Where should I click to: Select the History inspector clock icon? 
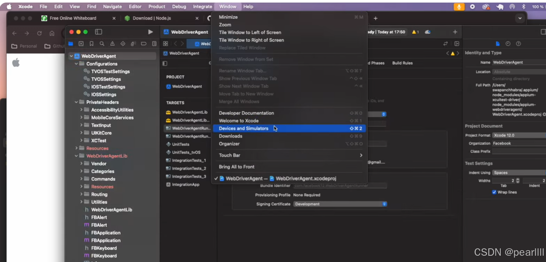(x=508, y=43)
